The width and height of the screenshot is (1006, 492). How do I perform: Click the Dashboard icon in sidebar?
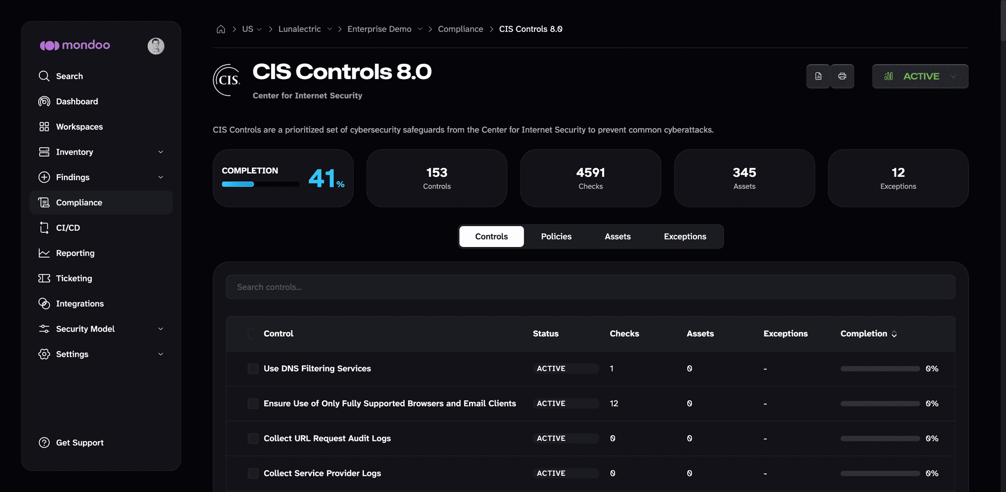point(44,101)
